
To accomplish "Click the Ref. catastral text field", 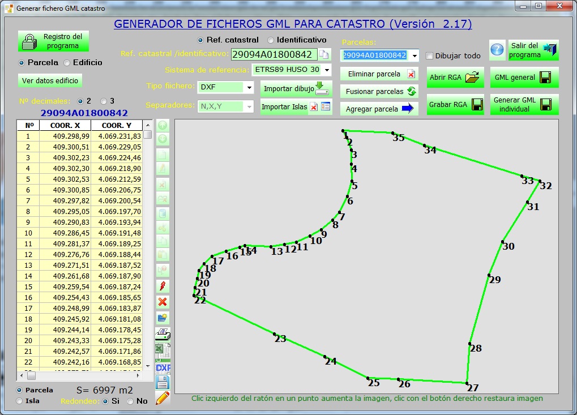I will click(x=273, y=54).
